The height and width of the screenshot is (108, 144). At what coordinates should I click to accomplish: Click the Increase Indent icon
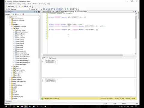[x=73, y=9]
